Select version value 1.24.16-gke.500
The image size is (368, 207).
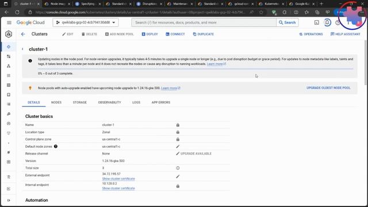click(113, 161)
